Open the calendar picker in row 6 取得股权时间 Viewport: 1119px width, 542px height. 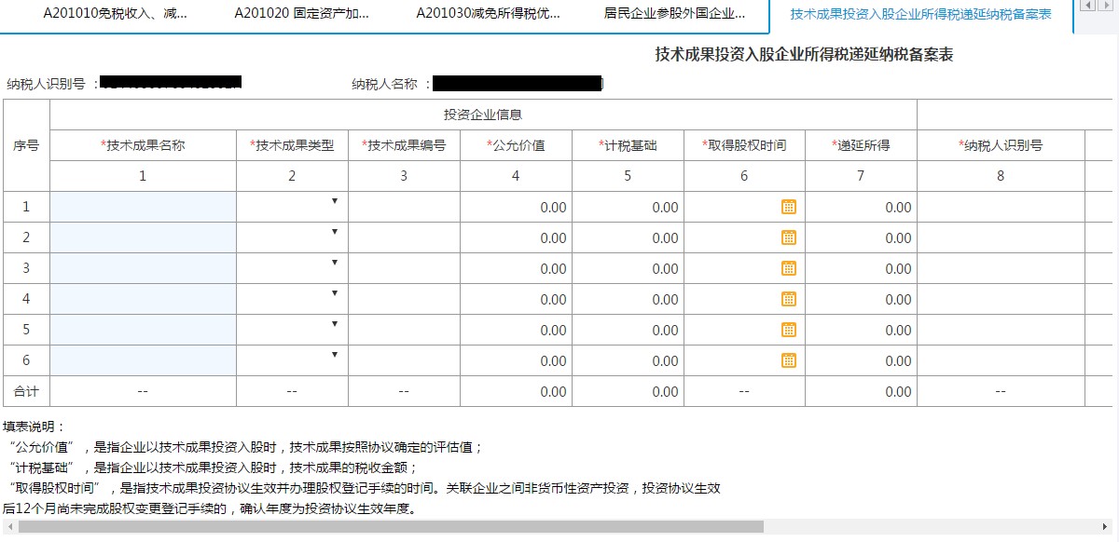point(788,360)
